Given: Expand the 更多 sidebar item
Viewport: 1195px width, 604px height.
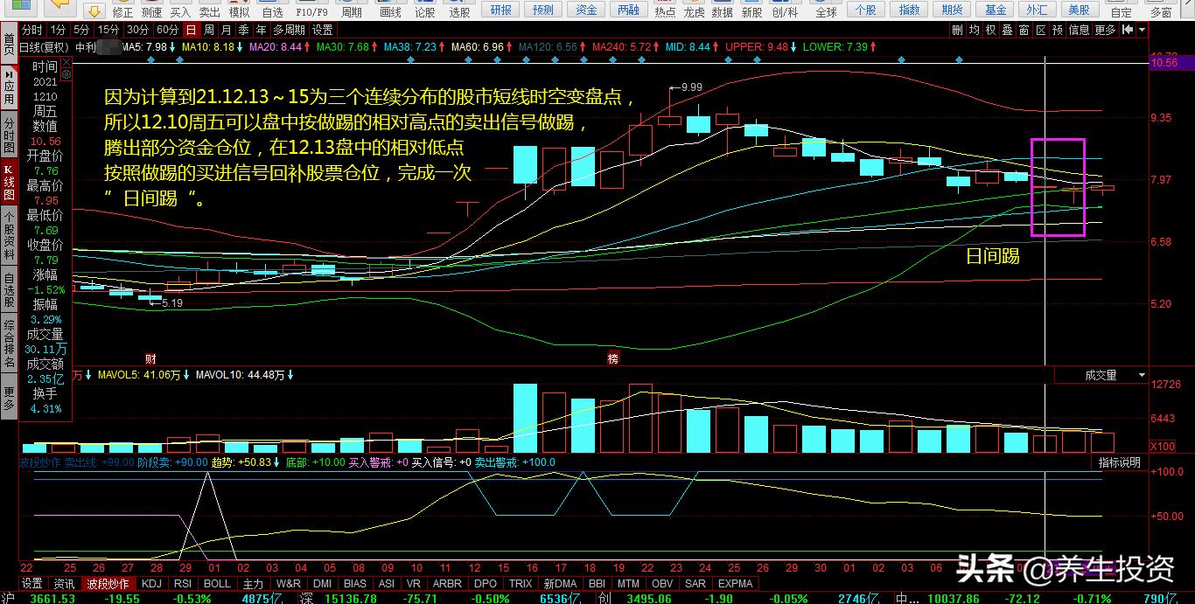Looking at the screenshot, I should 9,398.
